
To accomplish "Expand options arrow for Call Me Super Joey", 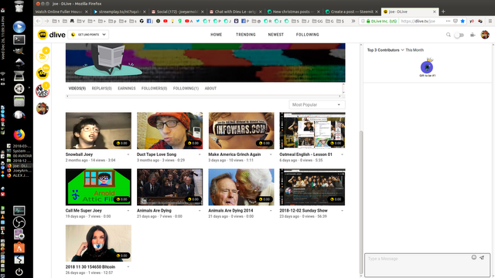I will [128, 211].
